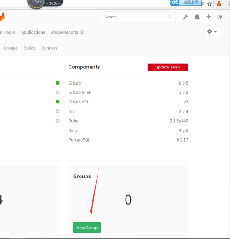Viewport: 230px width, 239px height.
Task: Click the Abuse Reports count badge
Action: click(x=82, y=33)
